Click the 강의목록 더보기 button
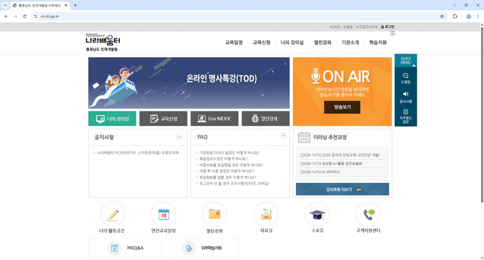Viewport: 484px width, 260px height. pyautogui.click(x=342, y=189)
